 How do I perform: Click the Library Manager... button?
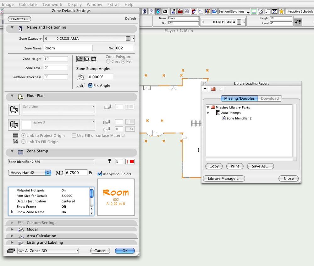point(224,179)
